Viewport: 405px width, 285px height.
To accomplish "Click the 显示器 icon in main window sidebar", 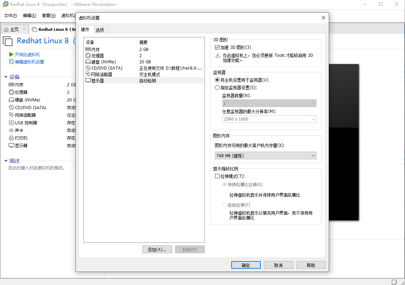I will click(11, 145).
